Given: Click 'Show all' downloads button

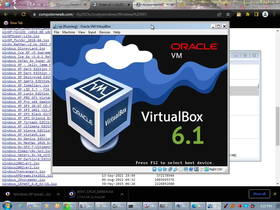Looking at the screenshot, I should click(259, 194).
